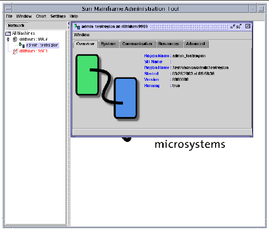Click the Running value true

176,86
